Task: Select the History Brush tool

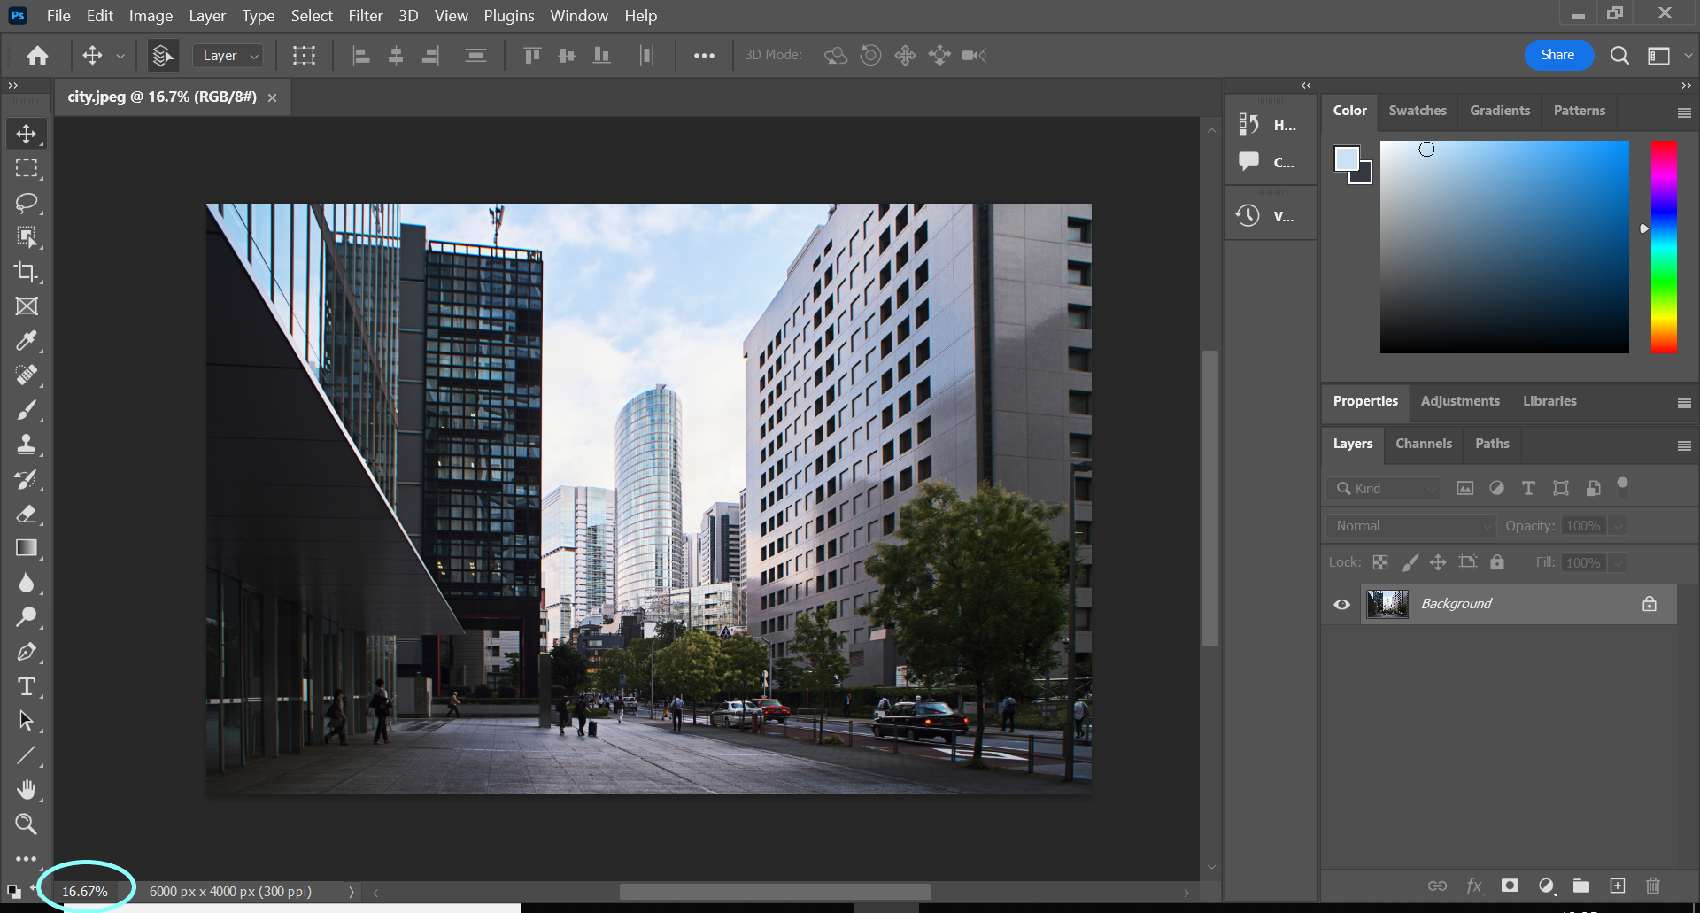Action: [x=27, y=479]
